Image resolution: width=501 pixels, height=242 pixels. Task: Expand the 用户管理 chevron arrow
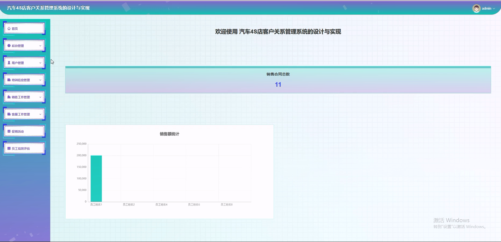(40, 63)
